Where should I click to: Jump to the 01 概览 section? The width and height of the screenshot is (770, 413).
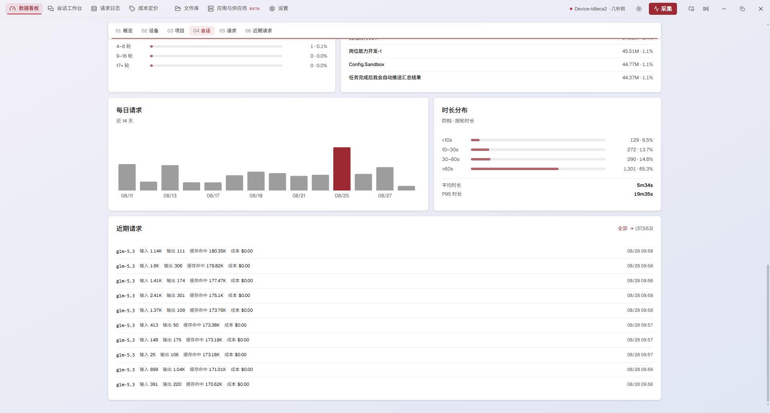coord(124,31)
